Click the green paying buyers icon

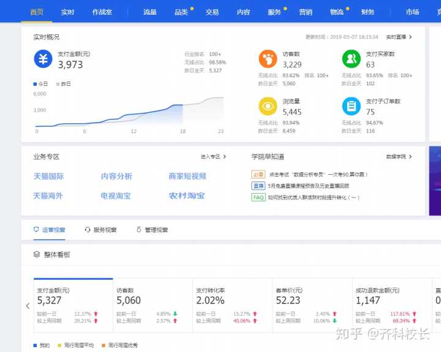pos(351,59)
